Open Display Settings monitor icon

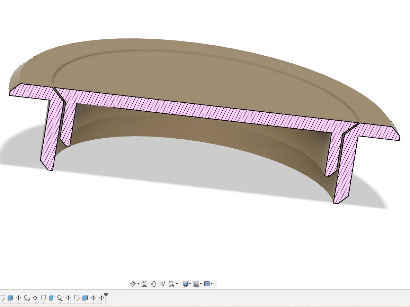point(185,284)
